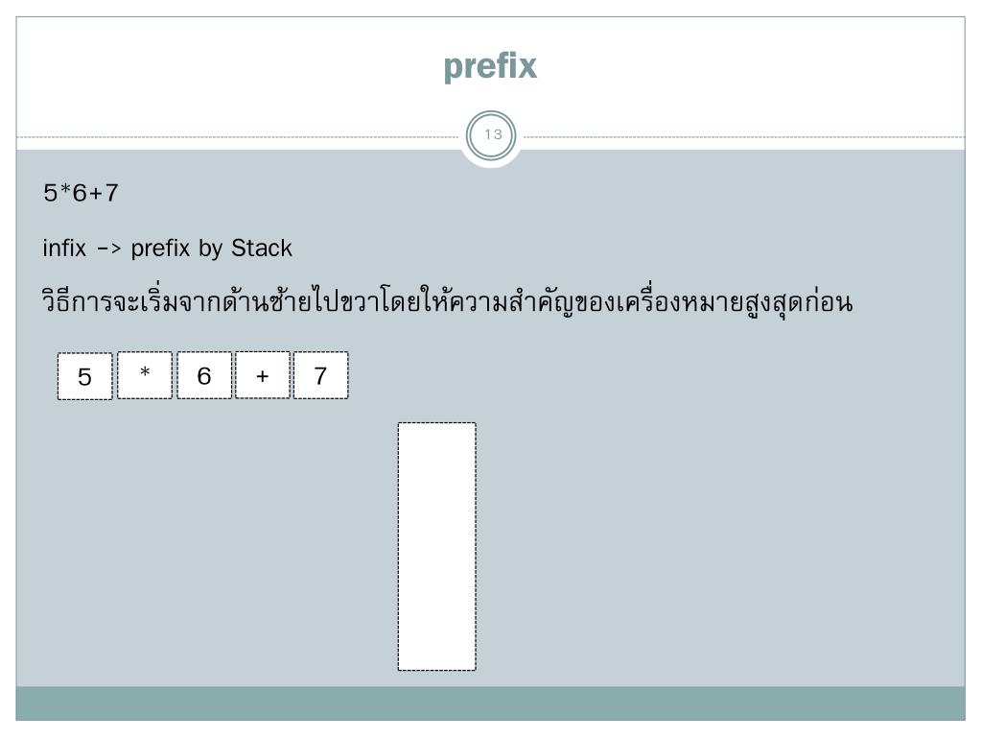
Task: Select the token box containing 6
Action: pos(204,375)
